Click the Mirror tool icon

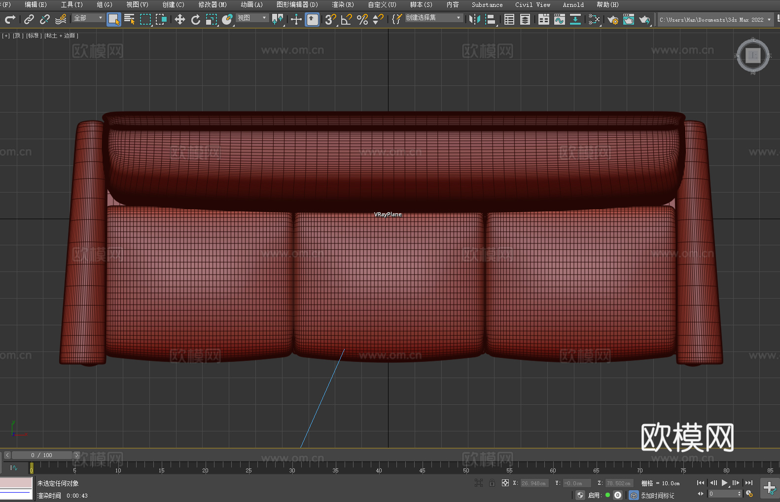[475, 20]
